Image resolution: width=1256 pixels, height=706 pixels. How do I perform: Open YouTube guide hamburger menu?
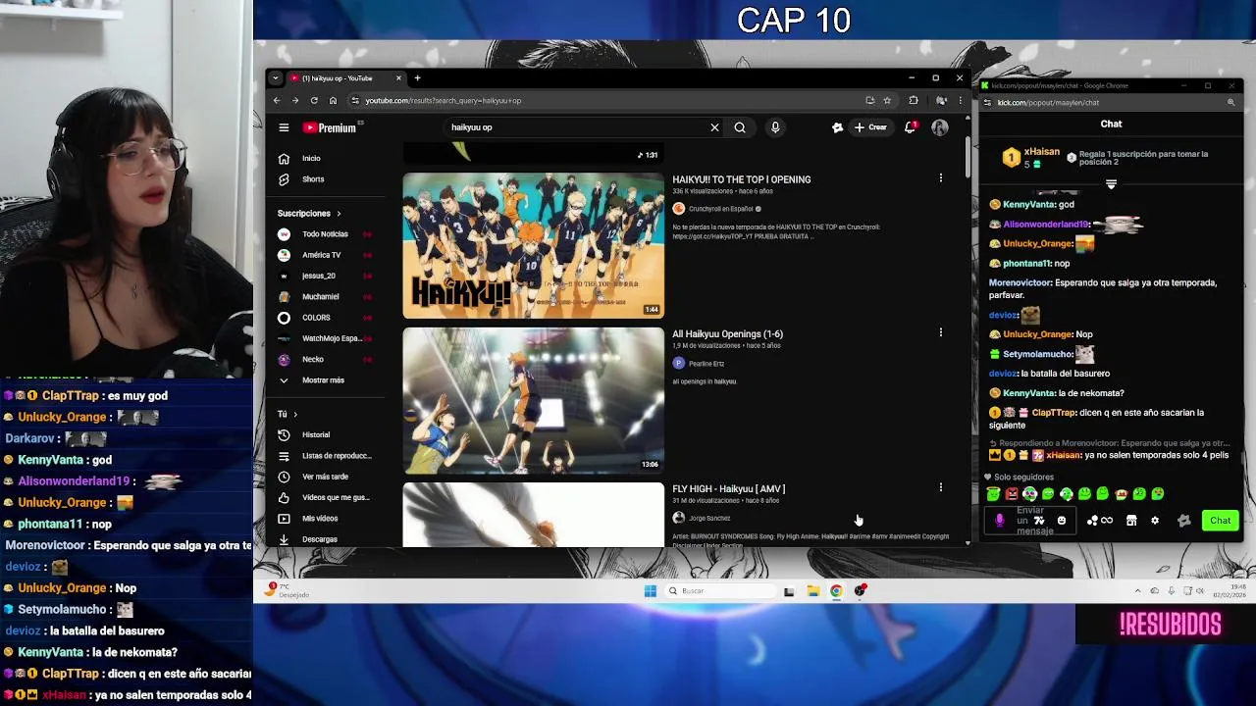(x=284, y=127)
